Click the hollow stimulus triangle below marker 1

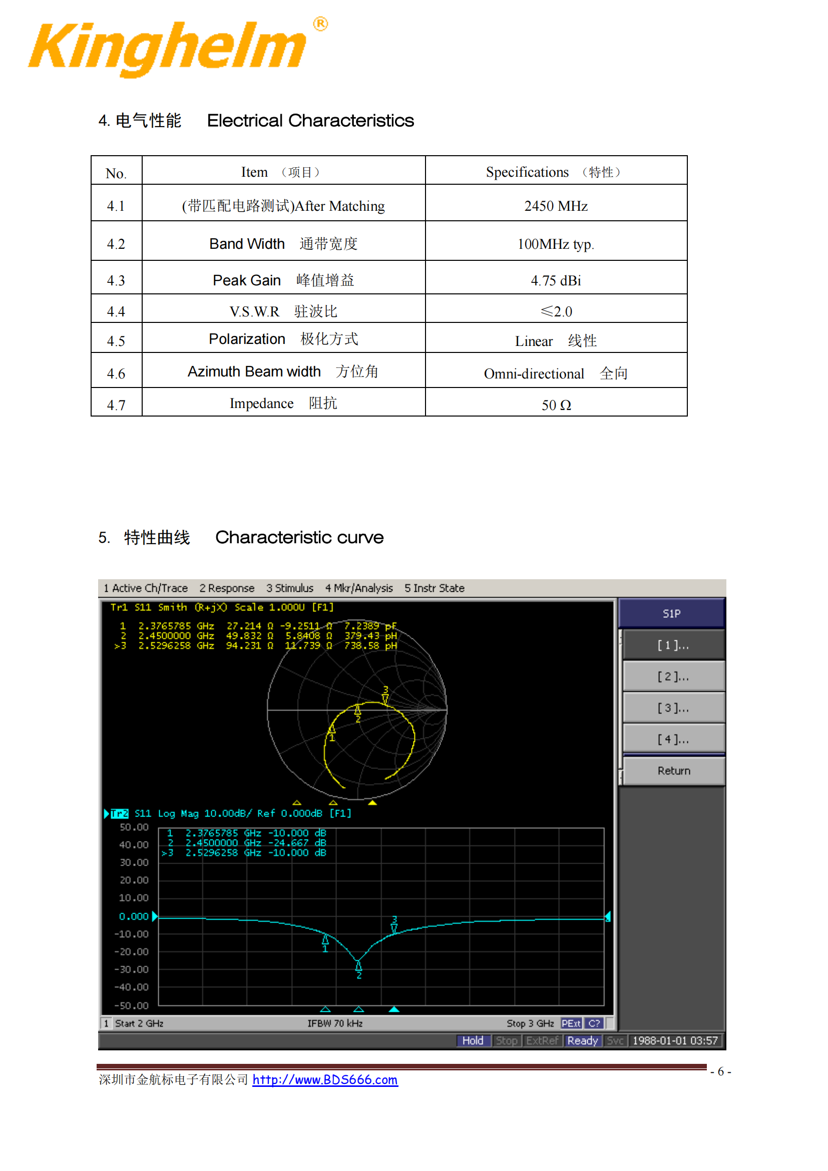(x=325, y=1009)
